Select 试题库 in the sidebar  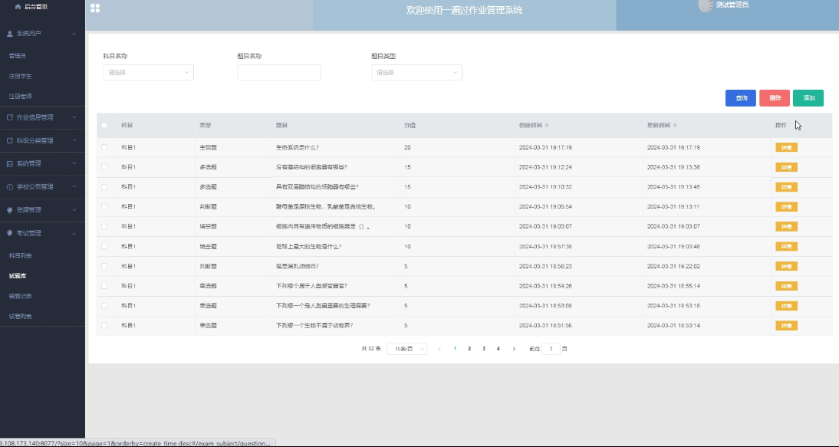[17, 276]
